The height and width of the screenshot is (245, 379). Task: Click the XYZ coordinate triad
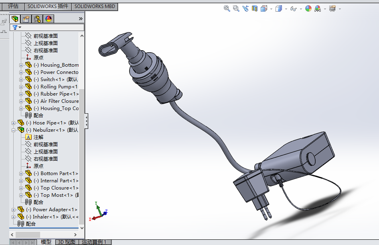[98, 211]
